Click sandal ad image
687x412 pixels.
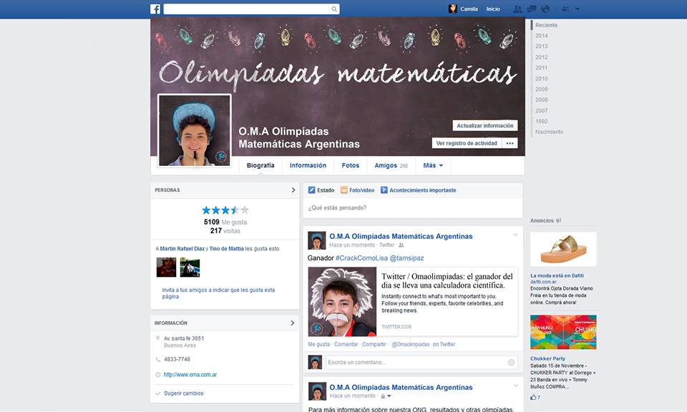click(x=563, y=249)
